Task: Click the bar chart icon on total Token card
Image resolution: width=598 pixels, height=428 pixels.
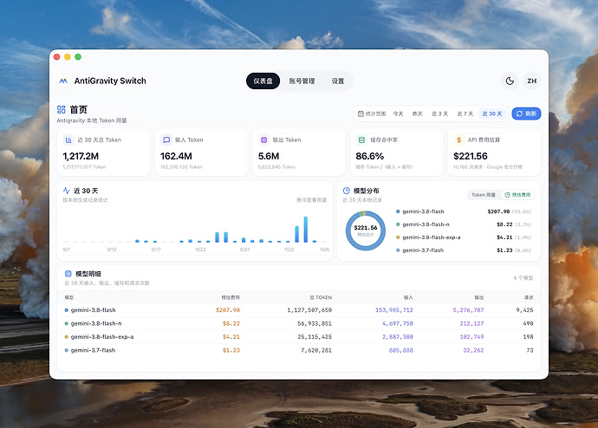Action: tap(68, 139)
